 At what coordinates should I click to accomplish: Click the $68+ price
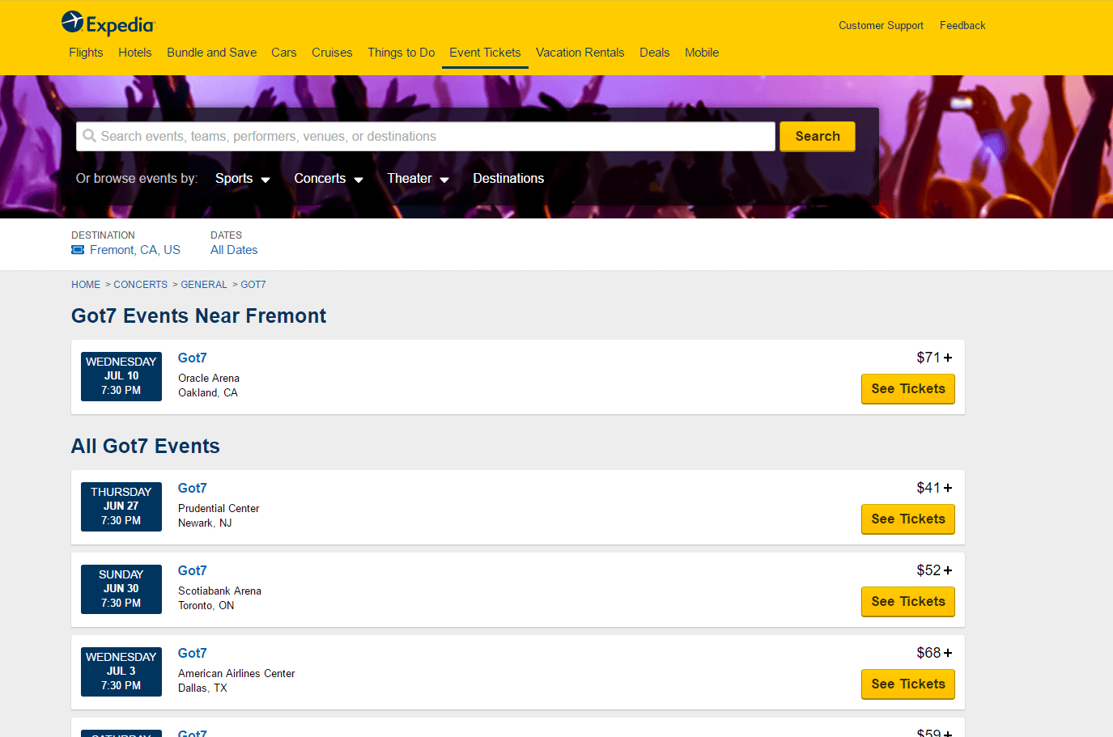coord(934,653)
